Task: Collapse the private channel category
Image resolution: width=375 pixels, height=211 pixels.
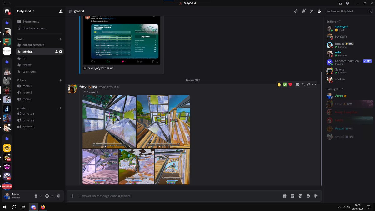Action: pyautogui.click(x=22, y=108)
